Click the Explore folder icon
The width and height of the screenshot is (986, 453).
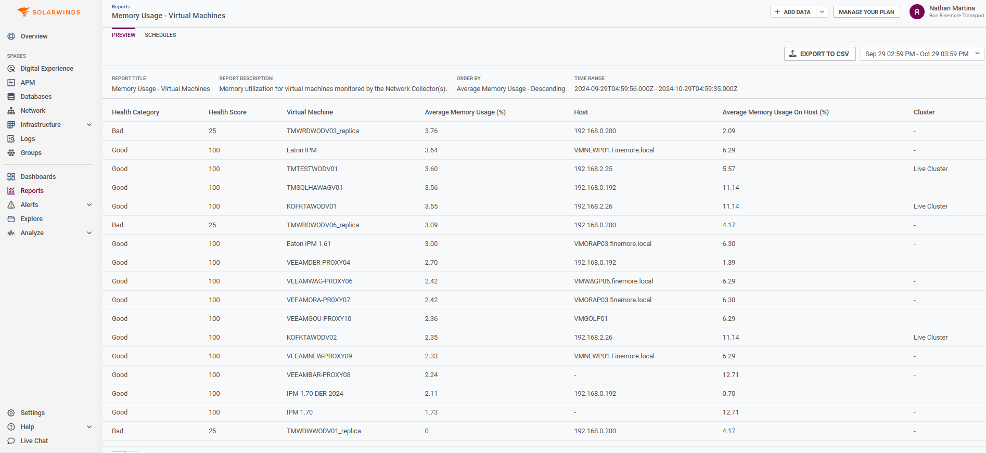(x=11, y=219)
